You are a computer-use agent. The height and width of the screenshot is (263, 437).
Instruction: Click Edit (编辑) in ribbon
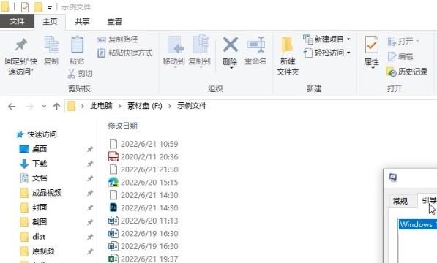point(400,56)
